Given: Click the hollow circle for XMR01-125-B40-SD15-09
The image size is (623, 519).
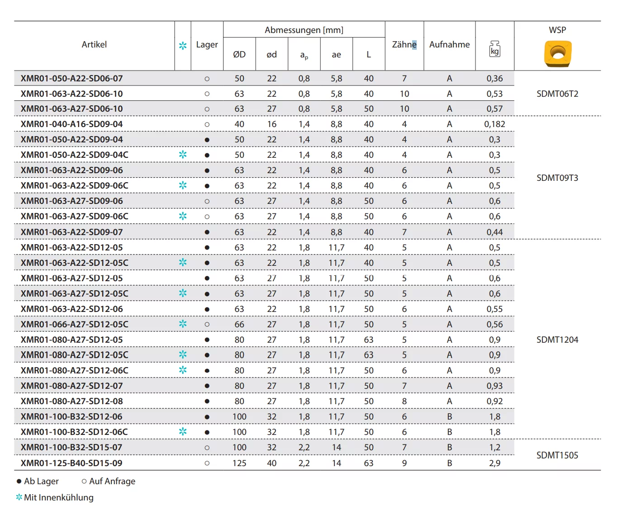Looking at the screenshot, I should click(207, 463).
